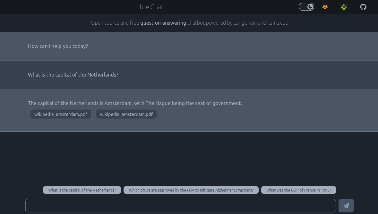Open the first wikipedia_amsterdam.pdf source
The height and width of the screenshot is (214, 378).
(61, 114)
